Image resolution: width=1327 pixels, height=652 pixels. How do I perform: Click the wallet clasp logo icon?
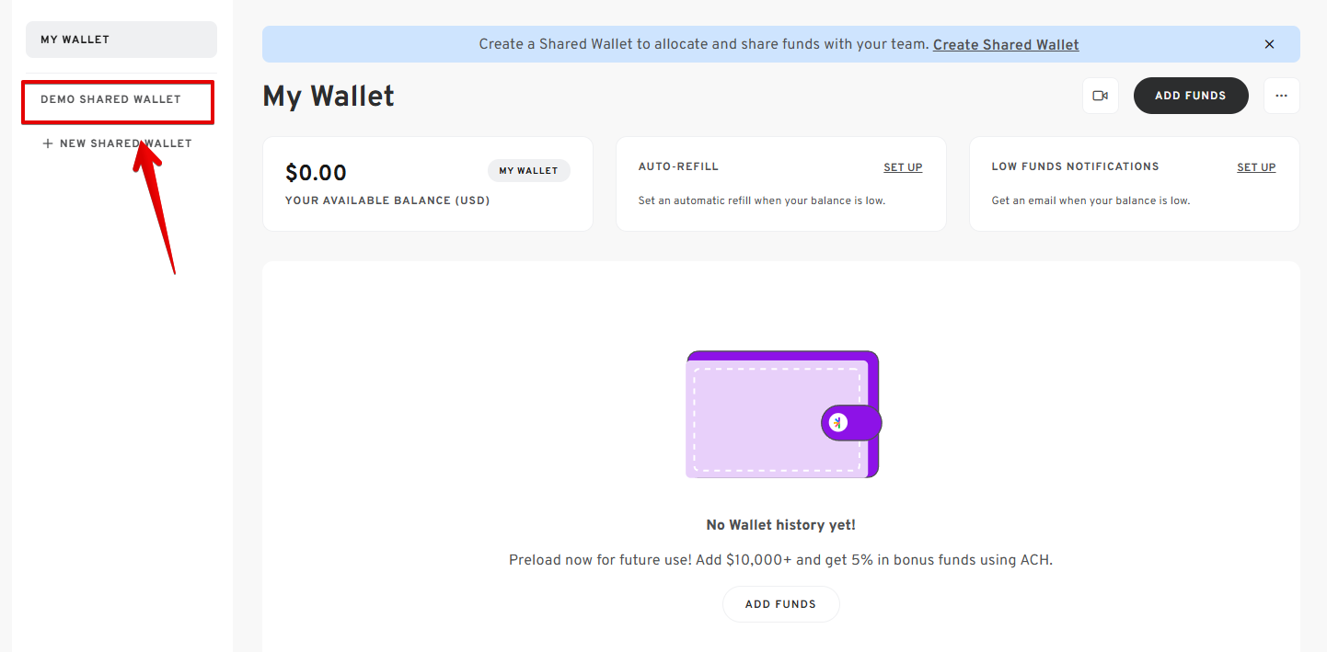tap(837, 422)
